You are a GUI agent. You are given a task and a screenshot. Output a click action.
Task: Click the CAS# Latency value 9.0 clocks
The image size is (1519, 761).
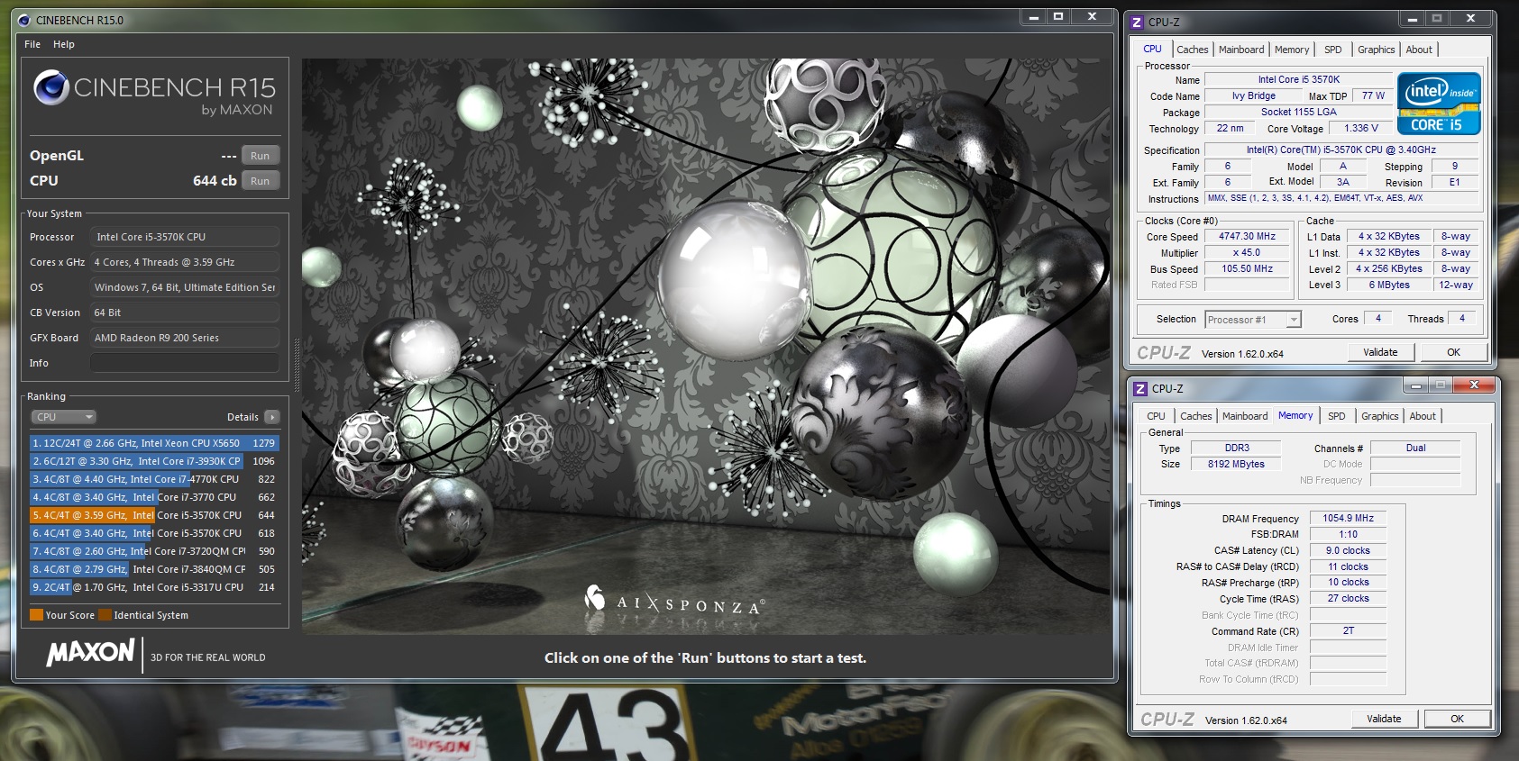tap(1348, 551)
